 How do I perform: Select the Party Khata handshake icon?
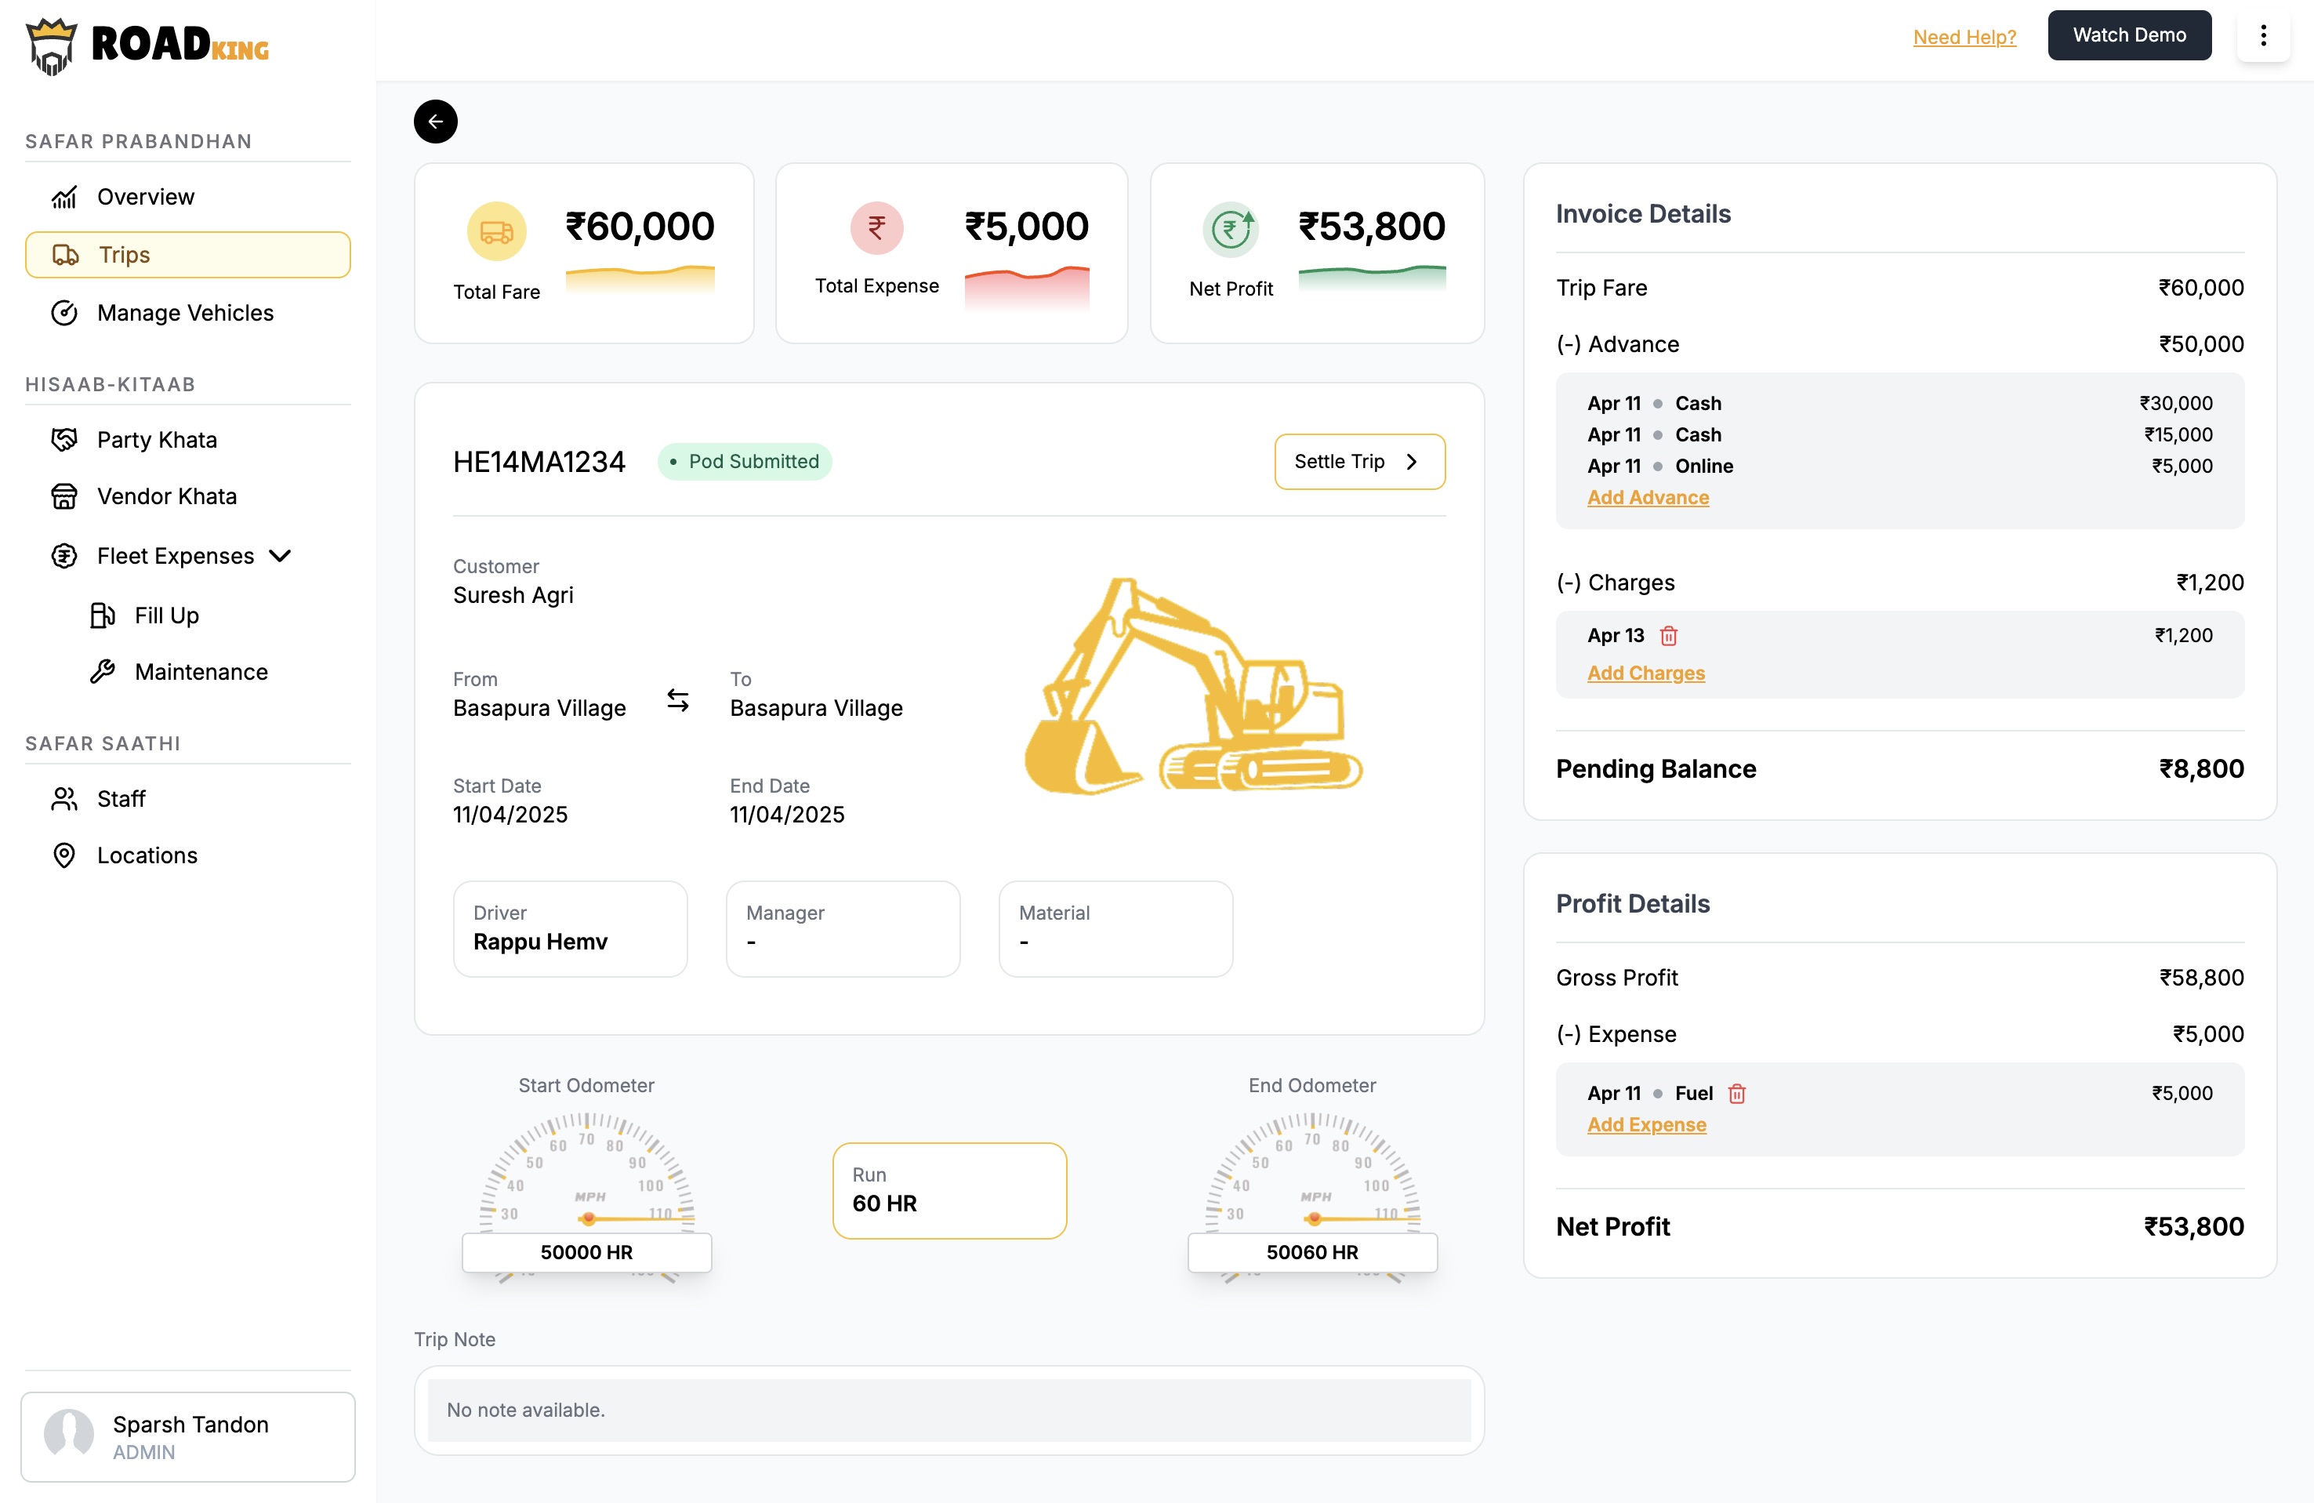coord(63,439)
